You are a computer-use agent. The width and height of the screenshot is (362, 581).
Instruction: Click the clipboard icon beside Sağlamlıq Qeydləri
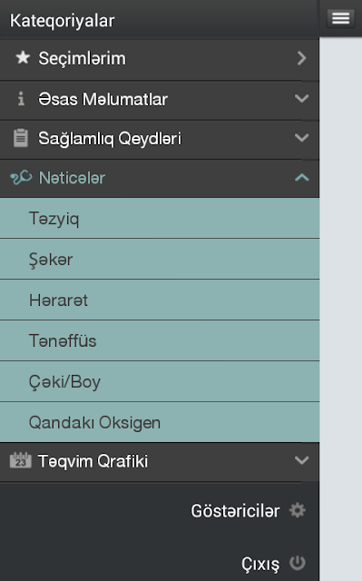click(21, 138)
